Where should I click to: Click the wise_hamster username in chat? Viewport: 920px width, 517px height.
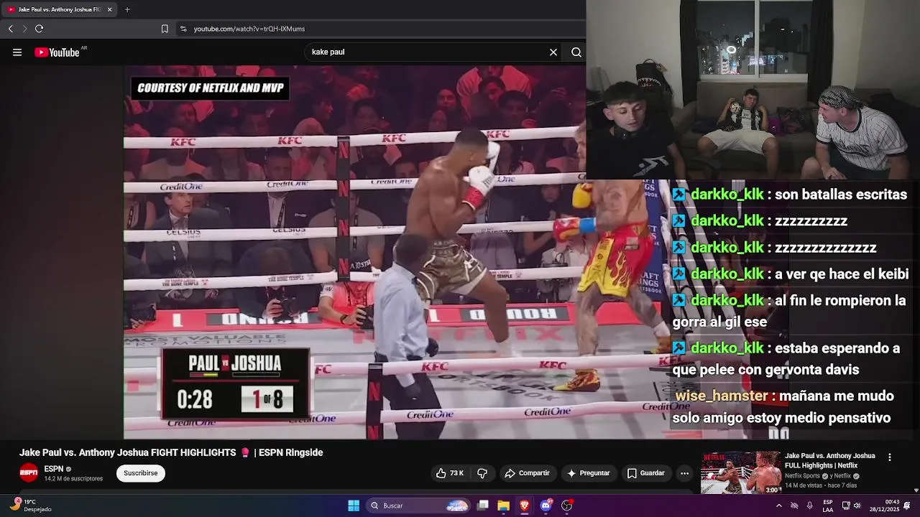coord(721,396)
